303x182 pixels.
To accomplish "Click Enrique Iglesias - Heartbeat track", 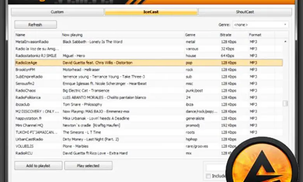I will pos(104,84).
